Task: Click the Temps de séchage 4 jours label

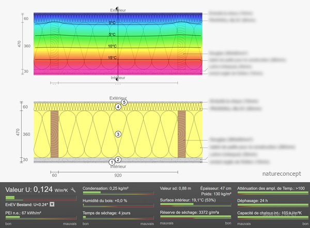Action: [x=105, y=212]
